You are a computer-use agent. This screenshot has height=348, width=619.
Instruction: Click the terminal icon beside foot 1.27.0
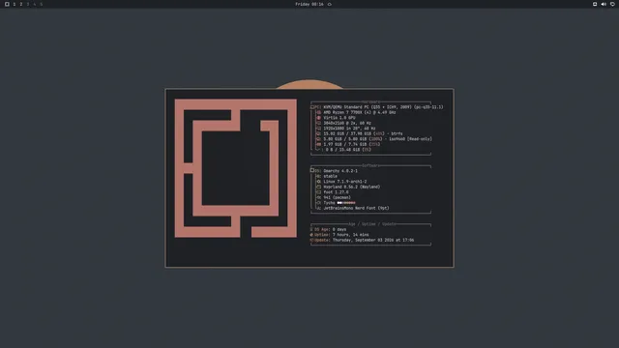coord(319,192)
